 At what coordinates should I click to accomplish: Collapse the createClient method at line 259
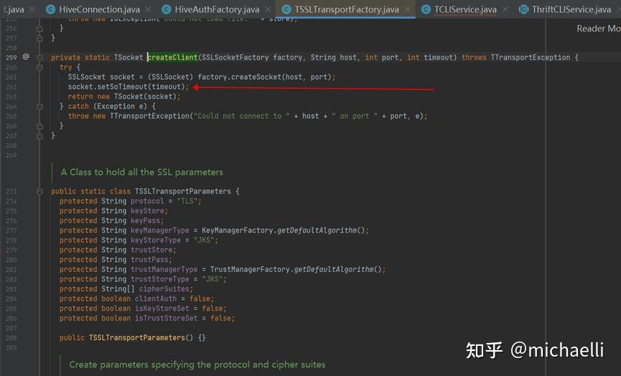[40, 57]
